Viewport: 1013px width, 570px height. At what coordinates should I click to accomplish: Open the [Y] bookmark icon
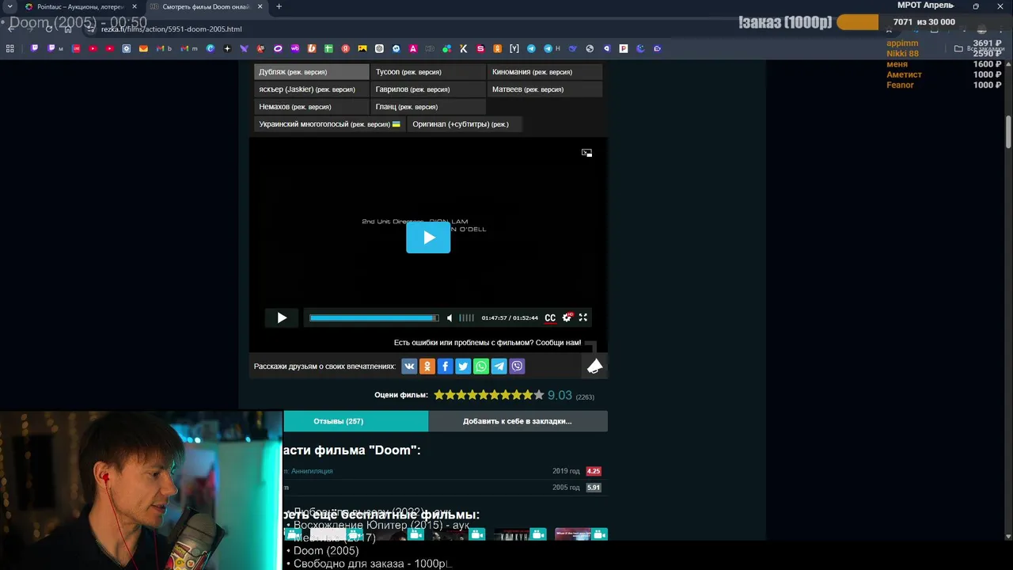[x=514, y=48]
